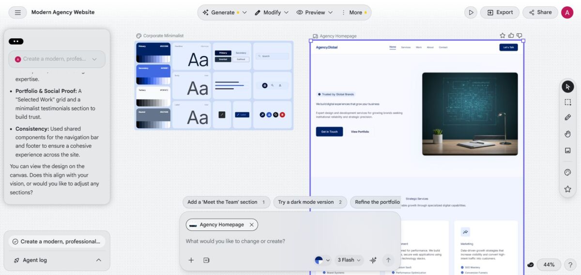
Task: Select the image tool in right toolbar
Action: pos(567,151)
